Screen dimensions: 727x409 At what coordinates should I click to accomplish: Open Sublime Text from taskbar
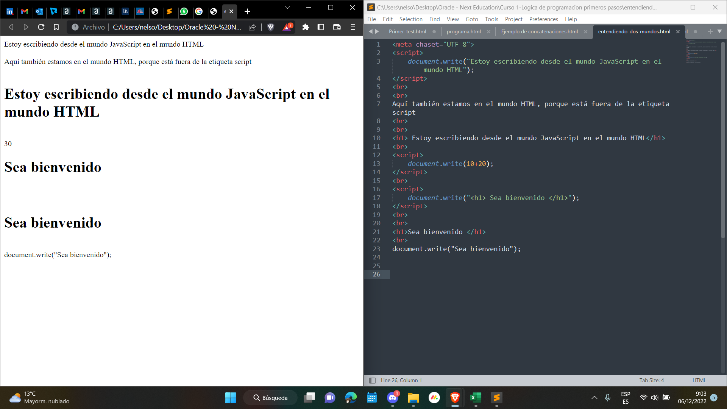pyautogui.click(x=496, y=398)
